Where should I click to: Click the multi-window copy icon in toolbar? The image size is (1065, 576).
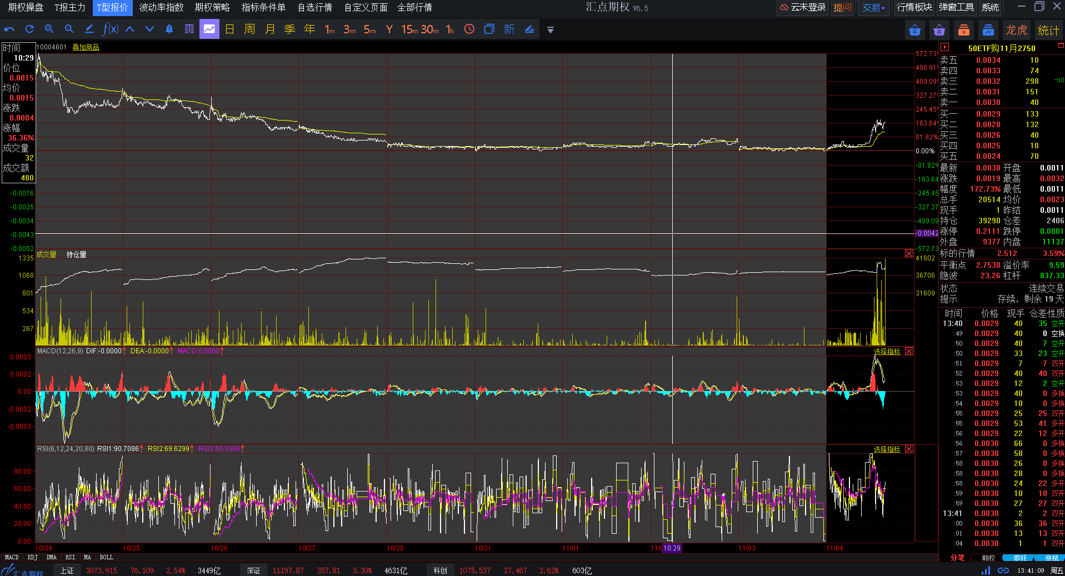click(x=489, y=29)
